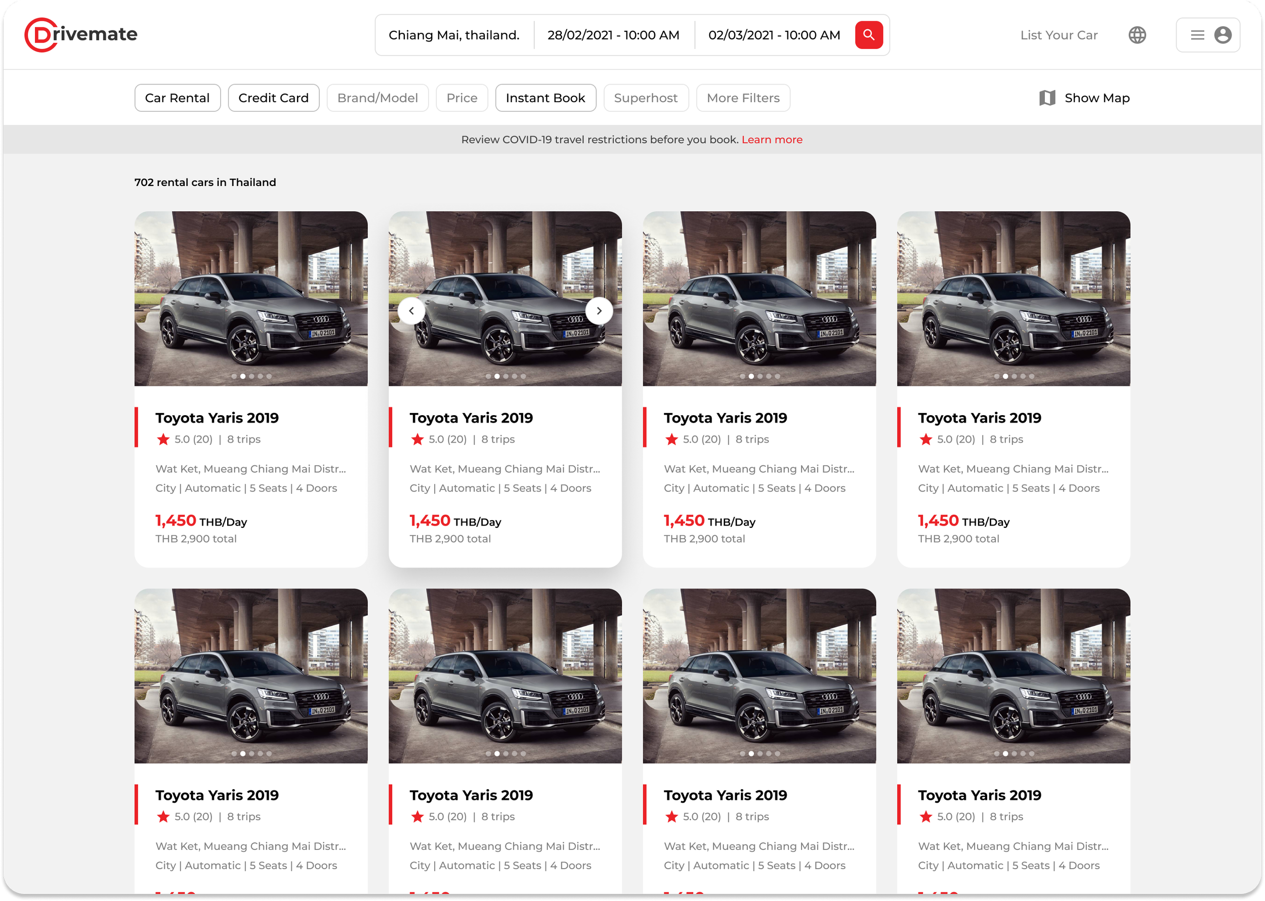
Task: Click previous image arrow on second car
Action: (x=411, y=310)
